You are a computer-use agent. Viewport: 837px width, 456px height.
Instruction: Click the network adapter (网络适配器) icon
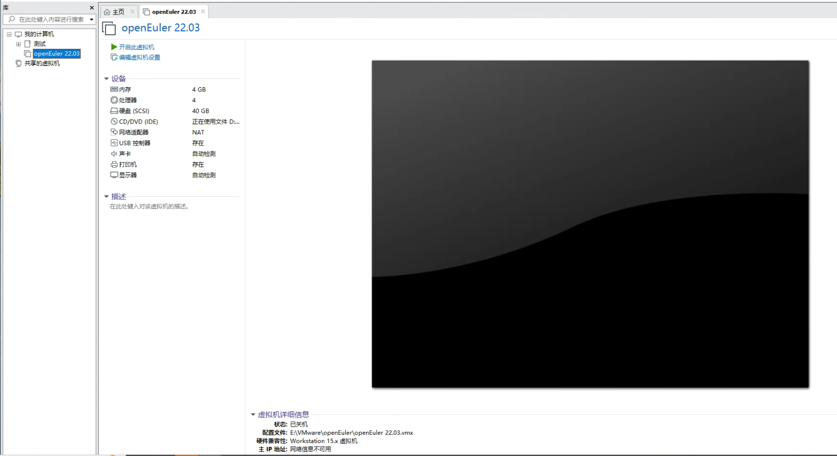click(114, 132)
